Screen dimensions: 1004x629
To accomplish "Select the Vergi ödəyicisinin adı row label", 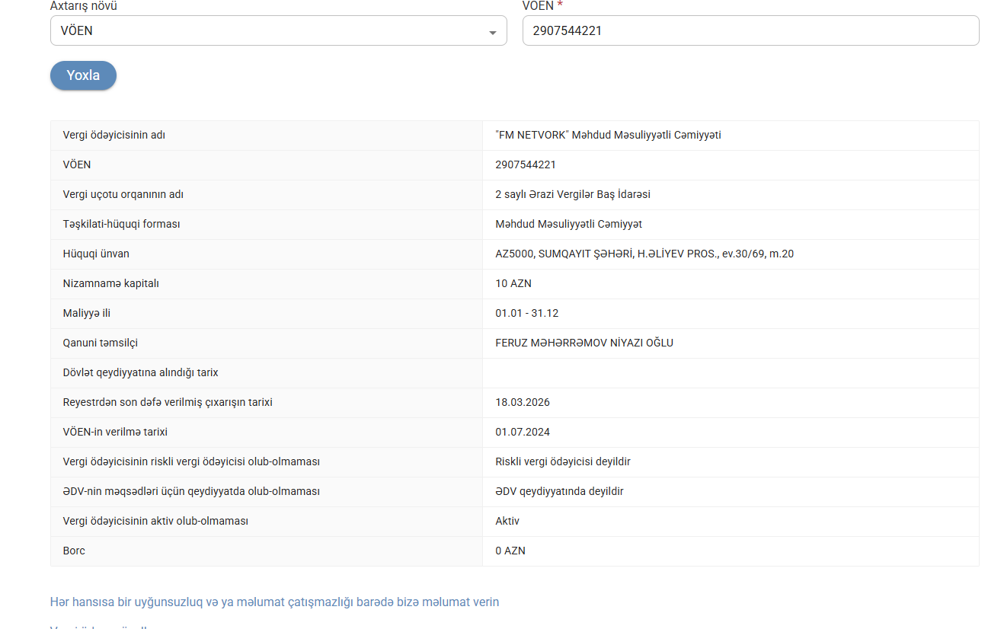I will [114, 136].
